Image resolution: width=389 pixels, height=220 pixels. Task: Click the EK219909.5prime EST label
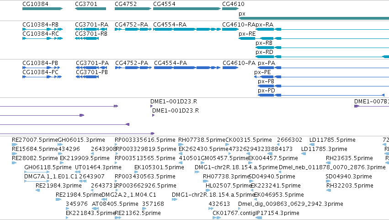[x=85, y=158]
